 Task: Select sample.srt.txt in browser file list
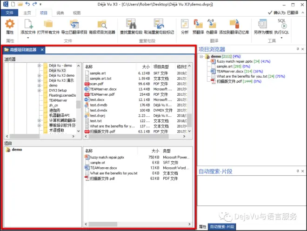coord(100,79)
